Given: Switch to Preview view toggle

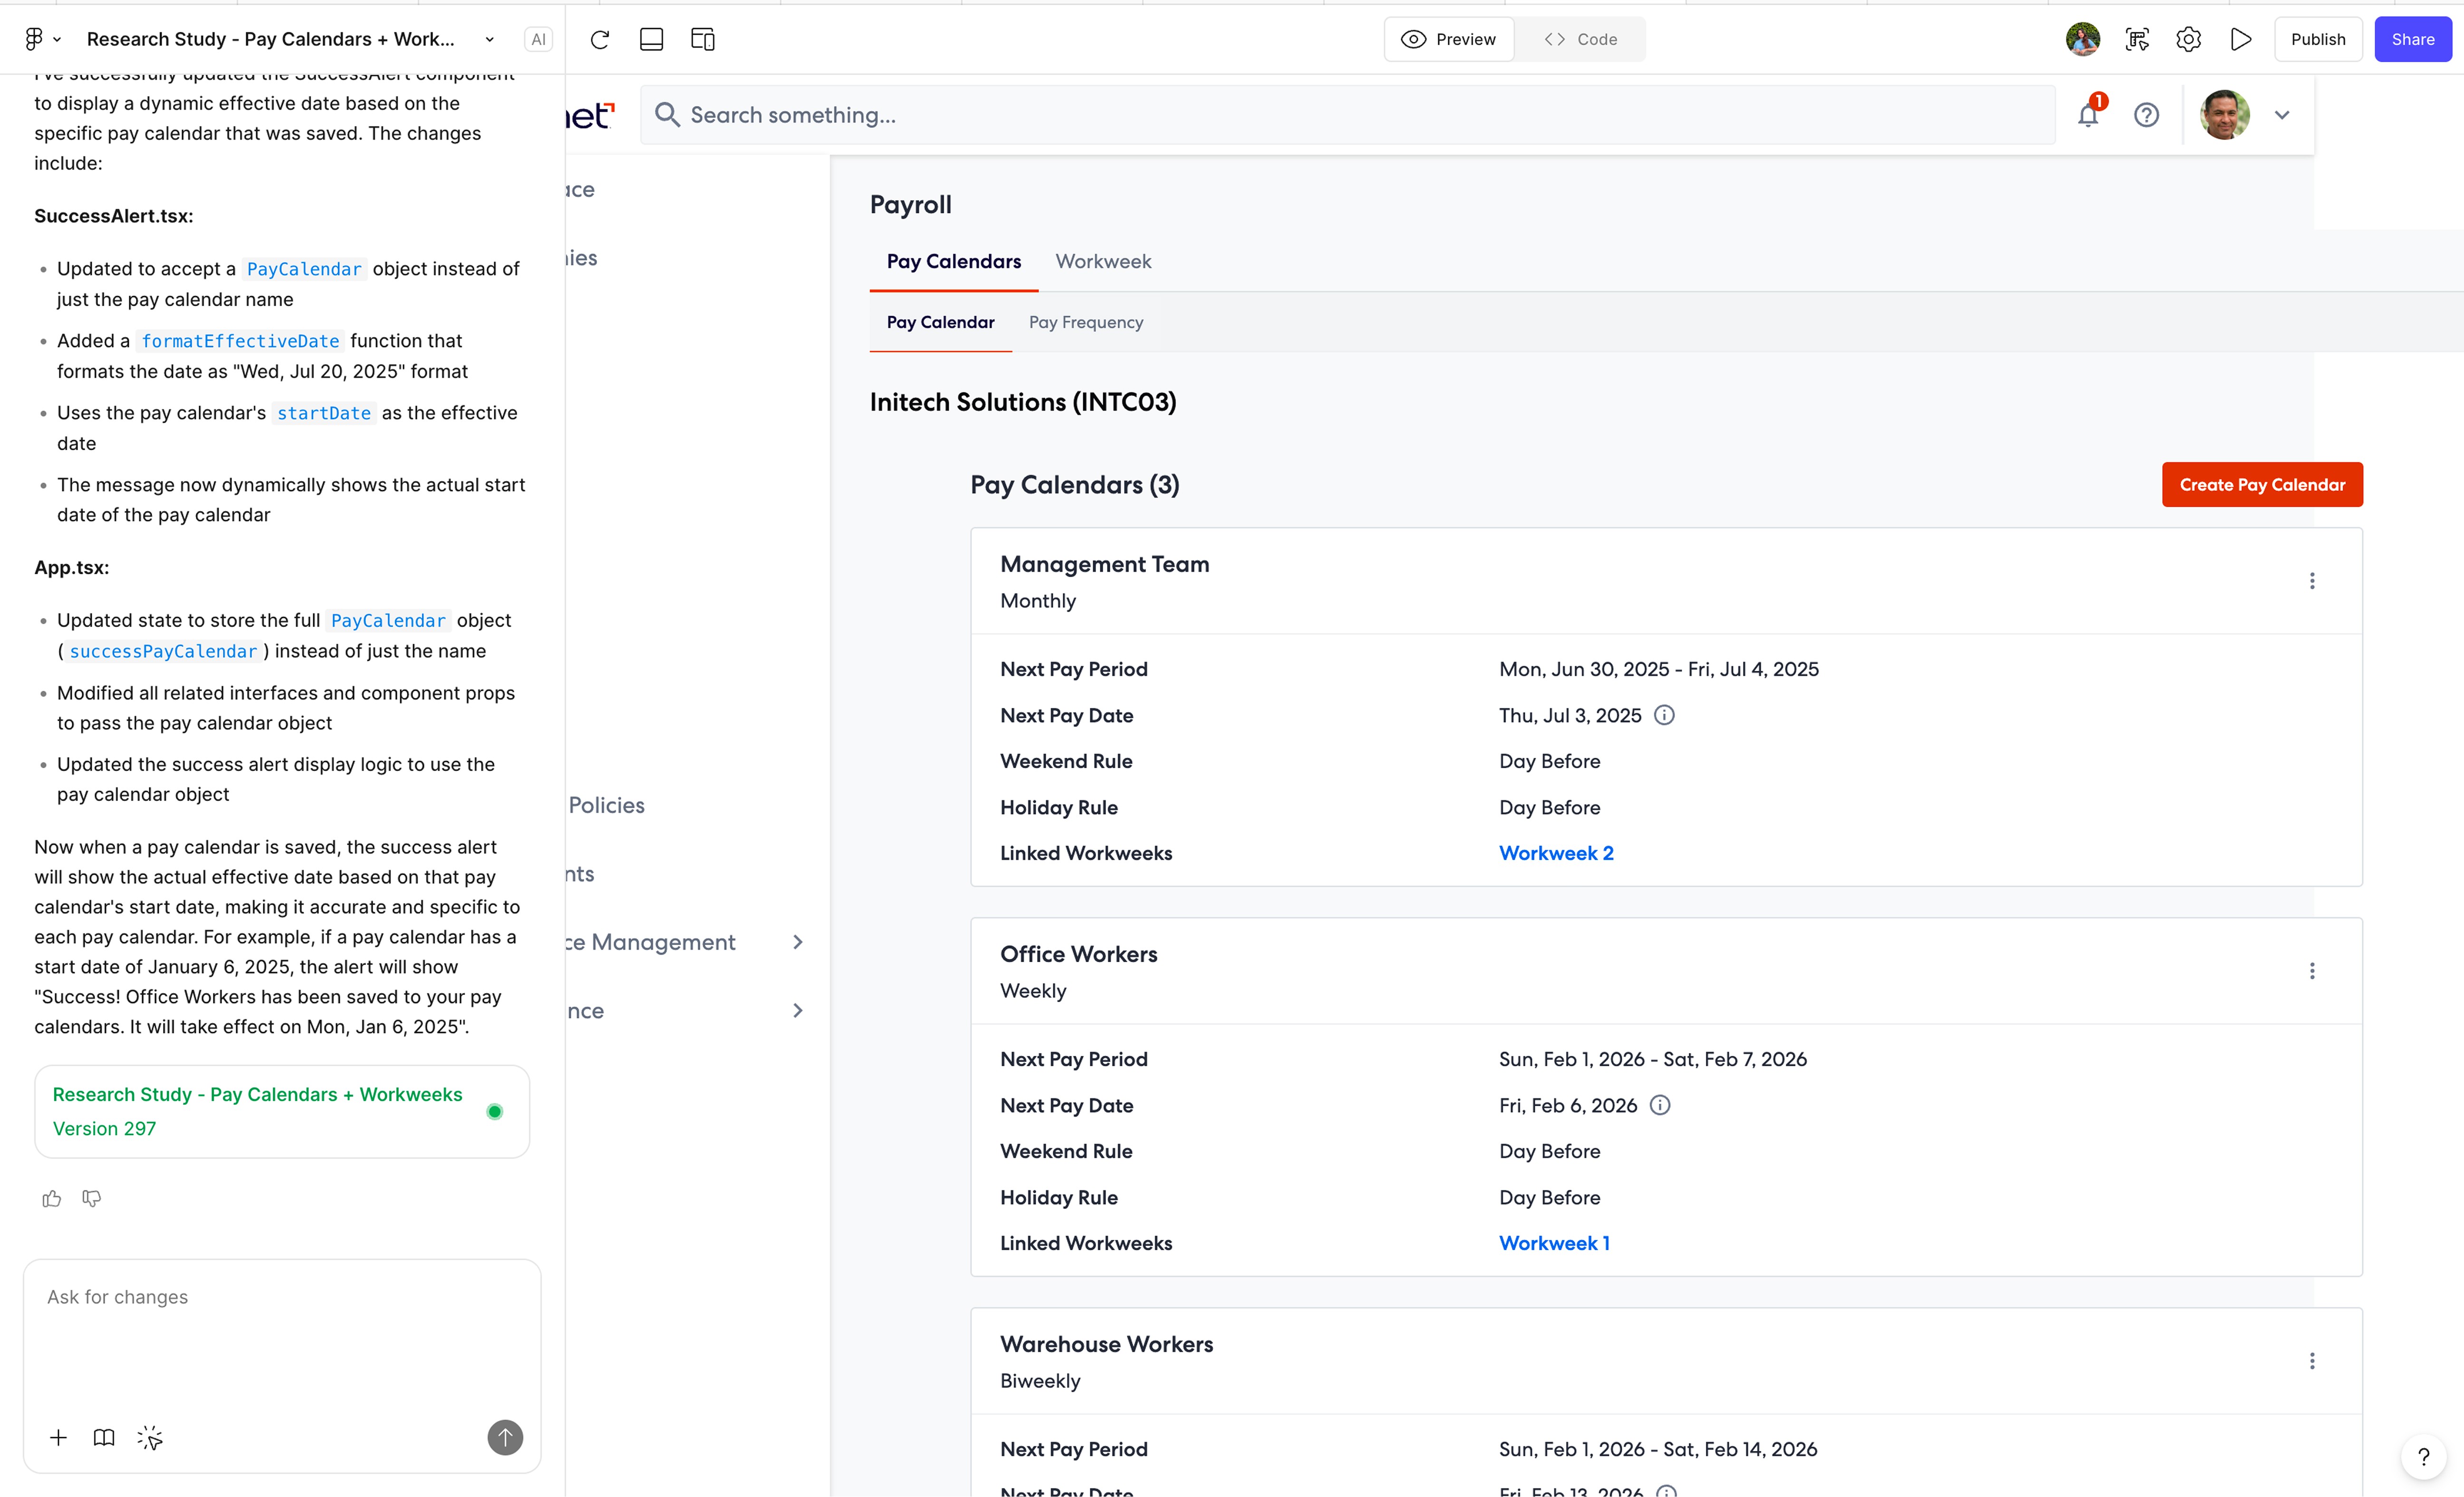Looking at the screenshot, I should (x=1449, y=39).
